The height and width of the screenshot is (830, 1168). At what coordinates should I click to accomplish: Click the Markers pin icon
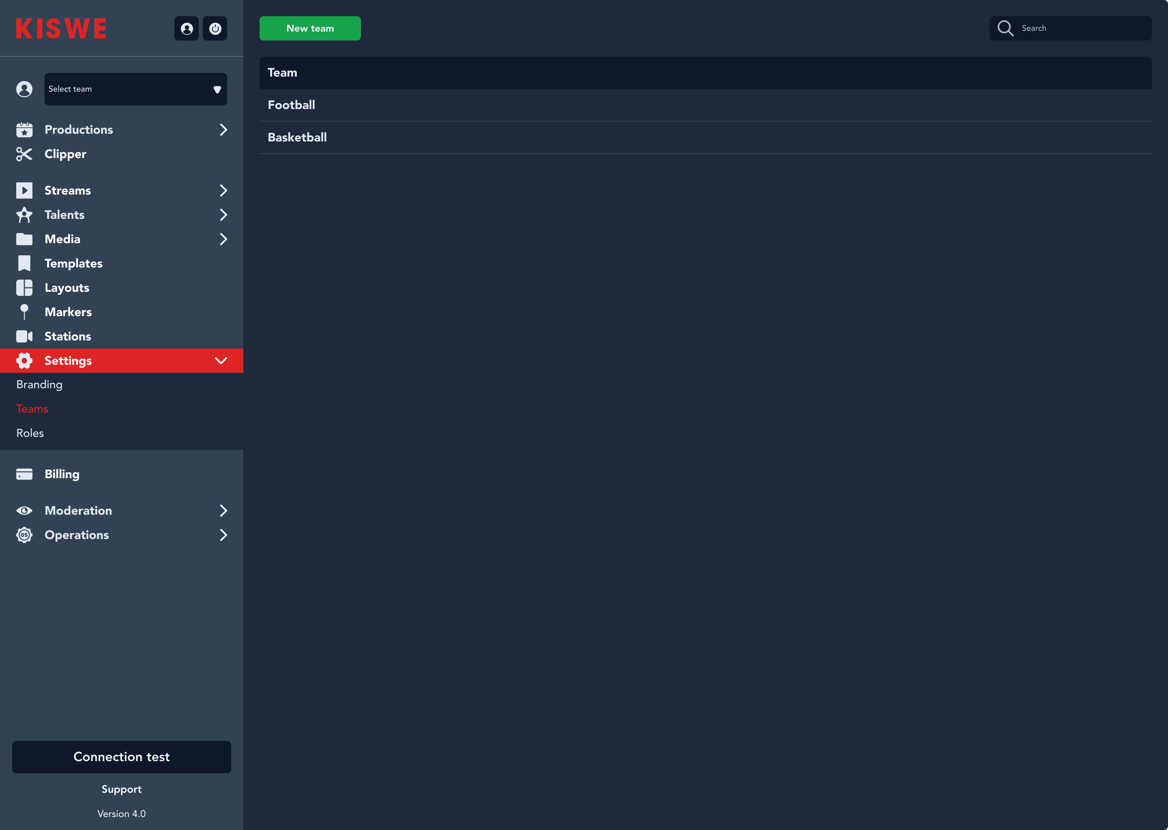click(x=24, y=312)
